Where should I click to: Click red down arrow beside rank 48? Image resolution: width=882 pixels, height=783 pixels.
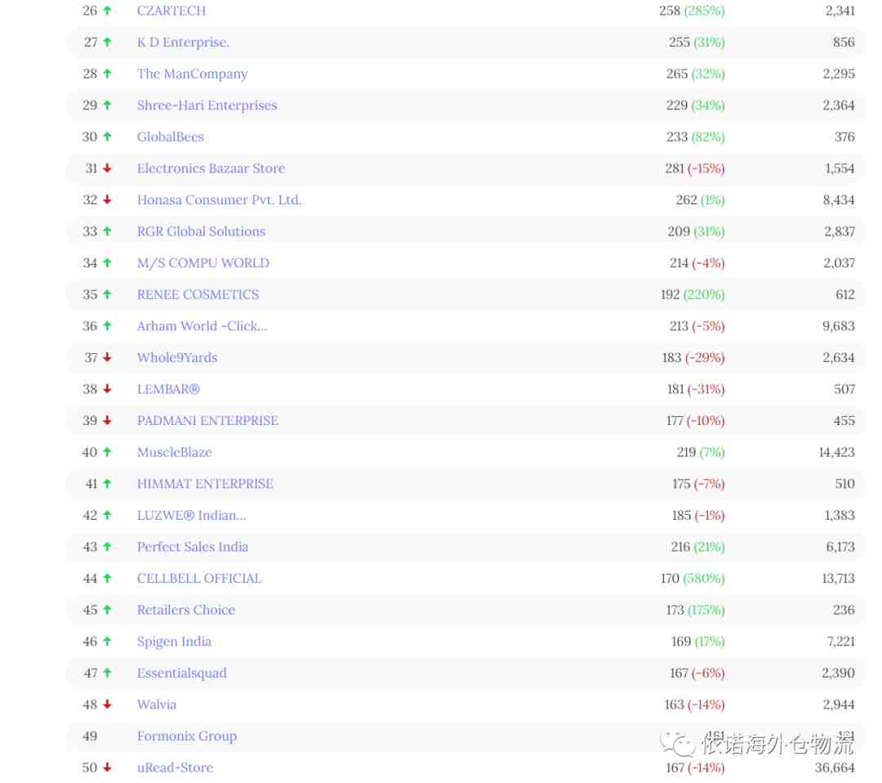(107, 705)
